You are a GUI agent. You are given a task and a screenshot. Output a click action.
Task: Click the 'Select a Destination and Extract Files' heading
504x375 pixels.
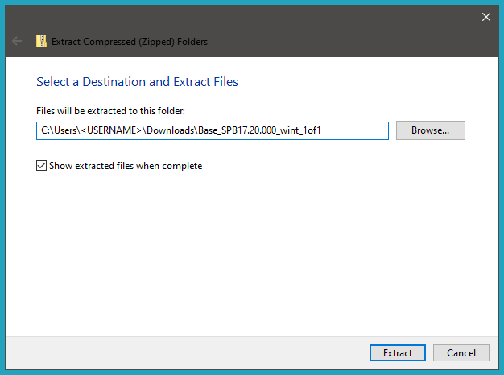coord(137,81)
